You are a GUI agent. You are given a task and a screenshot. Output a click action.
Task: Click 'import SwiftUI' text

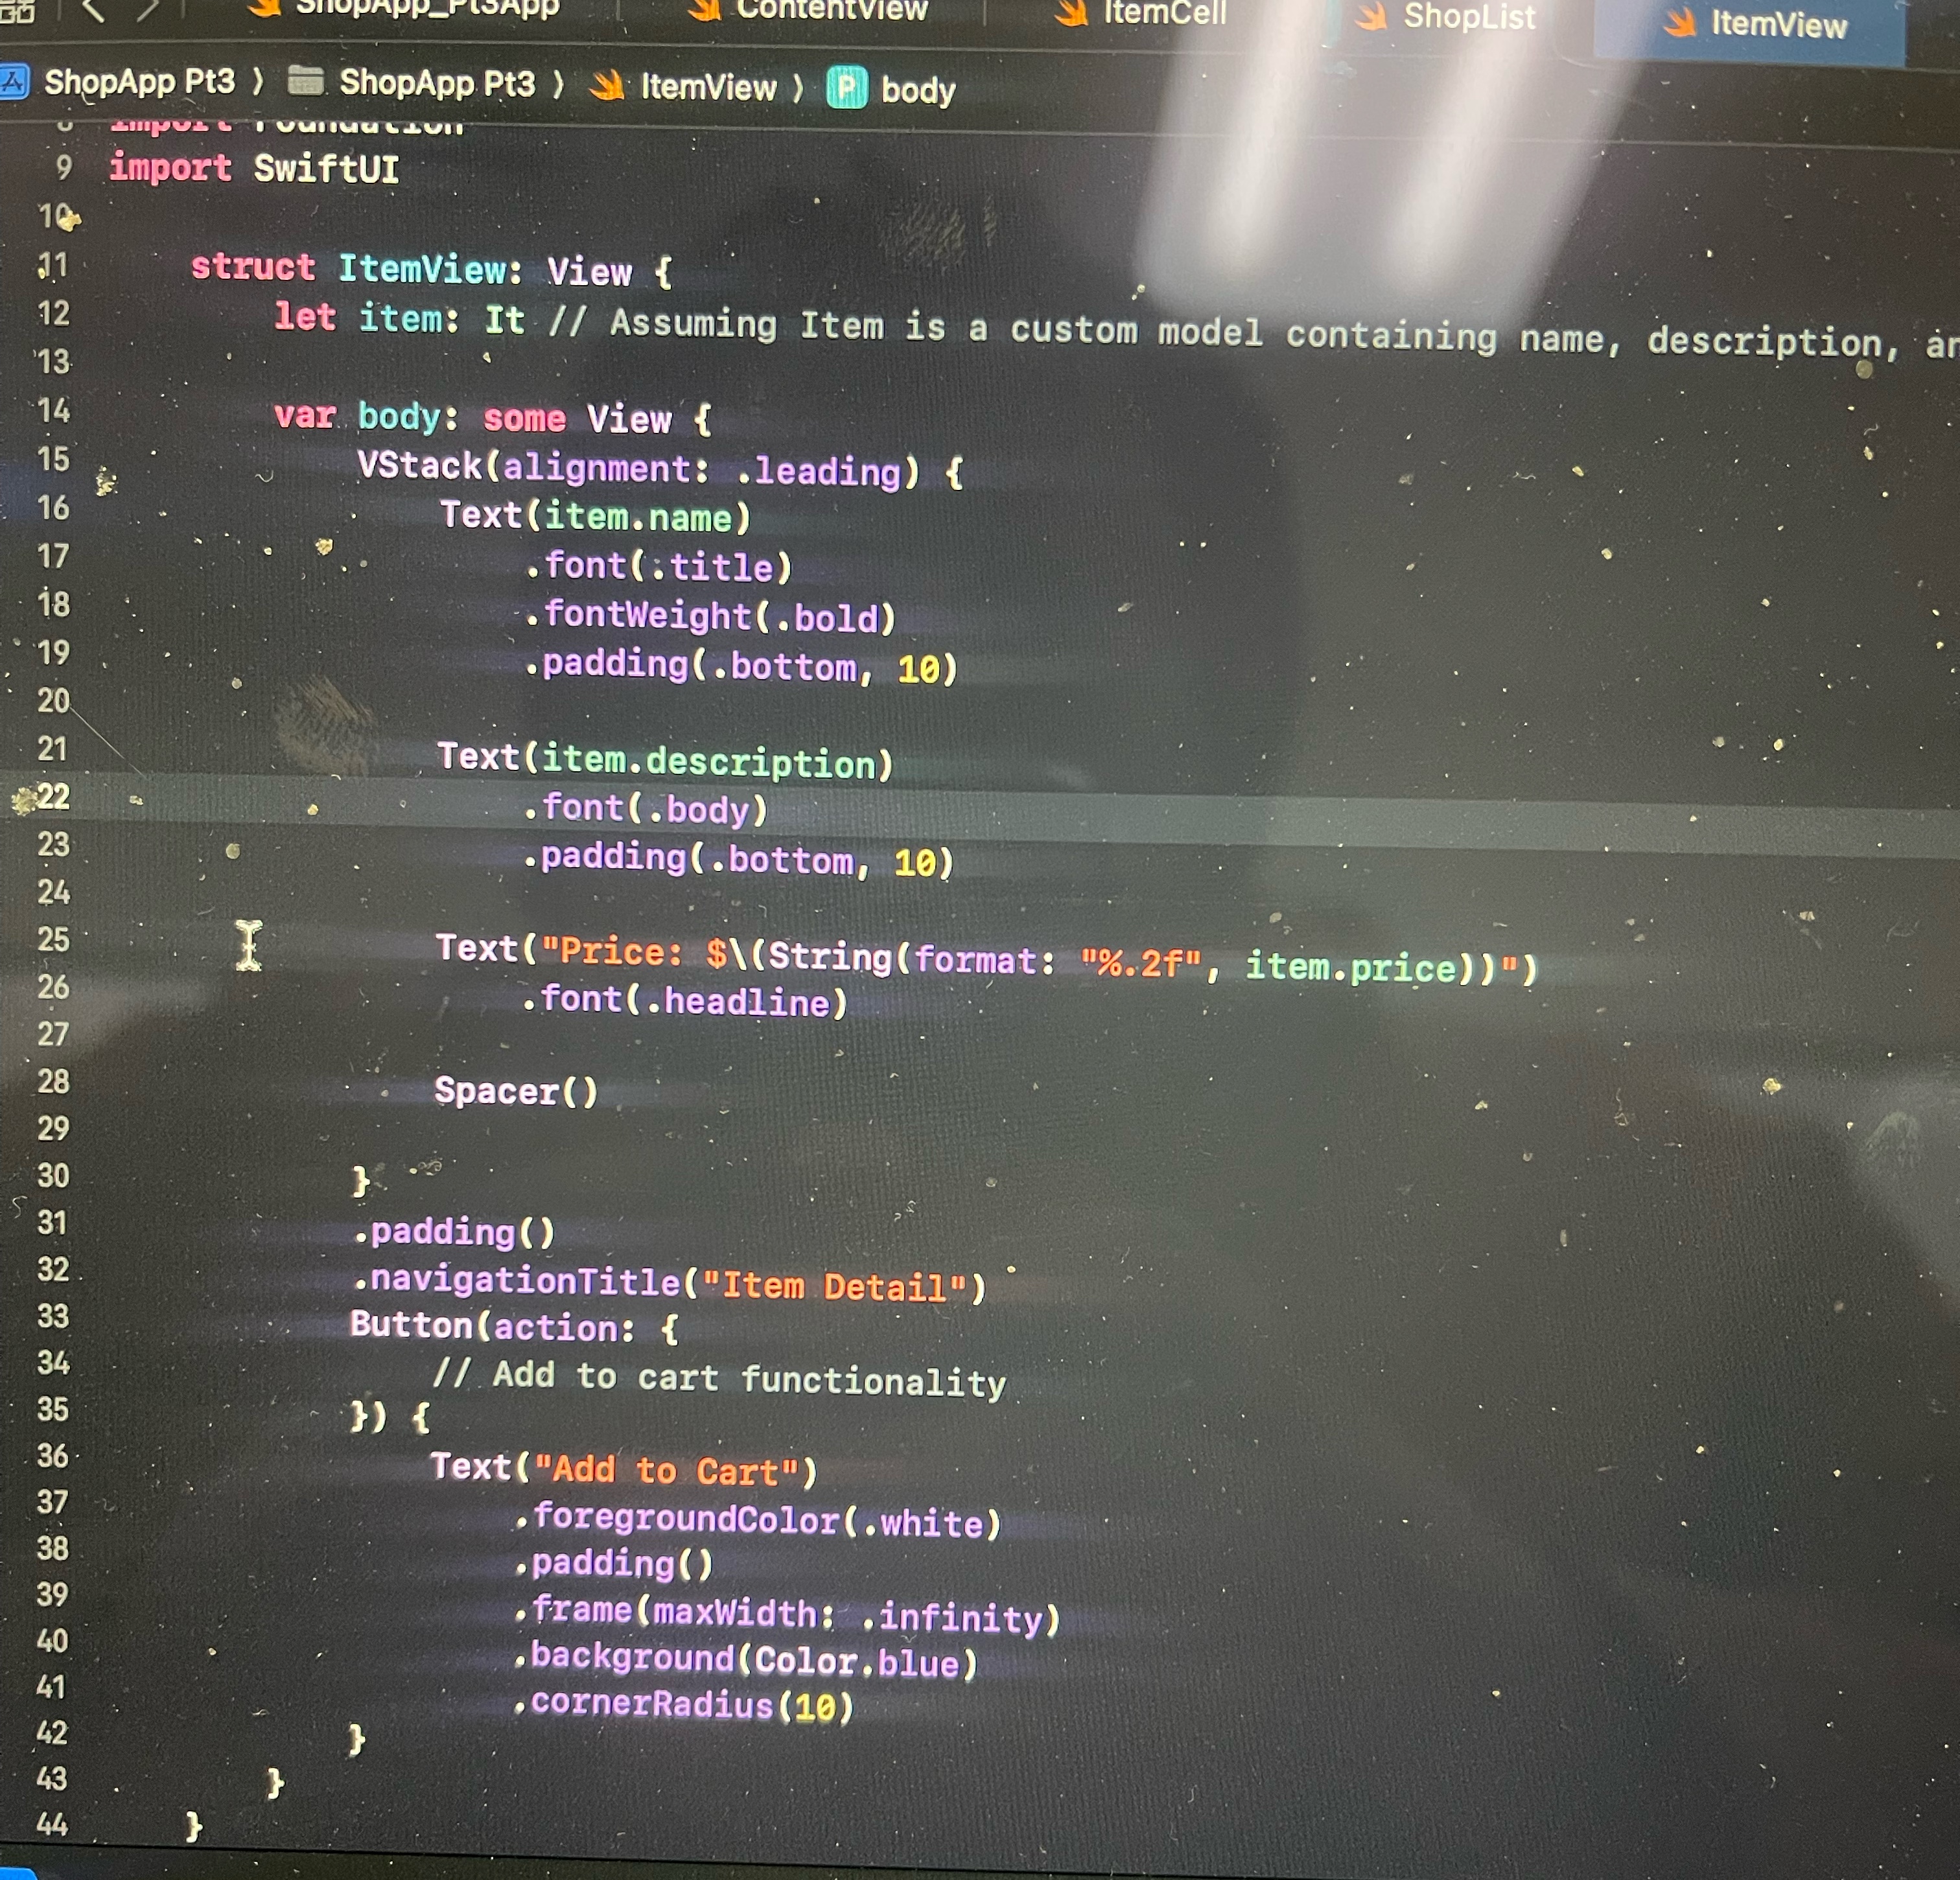pos(254,168)
